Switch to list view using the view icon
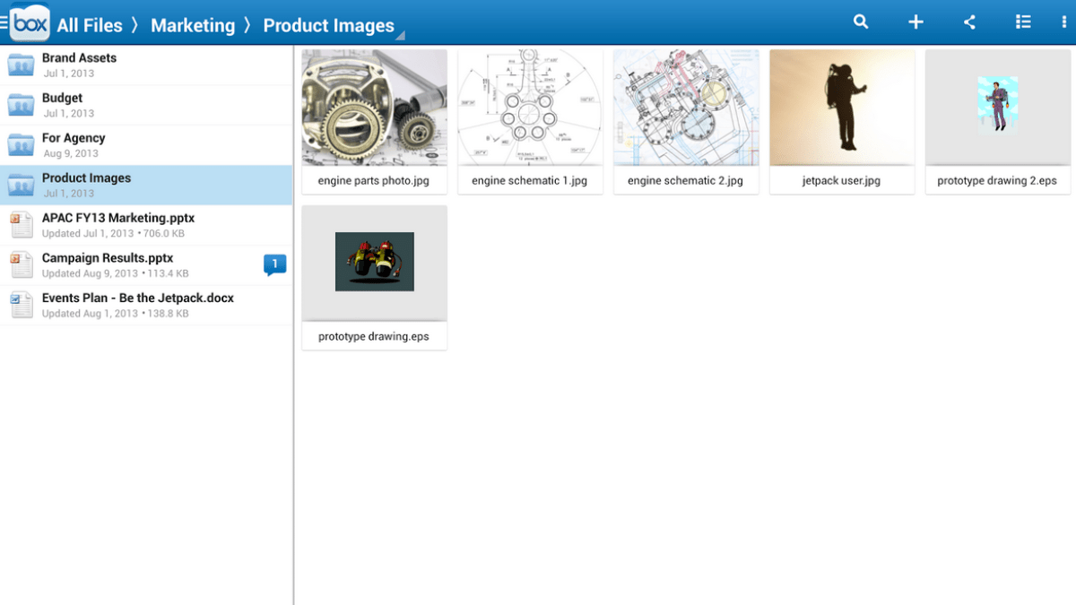Screen dimensions: 1076x605 pyautogui.click(x=1023, y=22)
